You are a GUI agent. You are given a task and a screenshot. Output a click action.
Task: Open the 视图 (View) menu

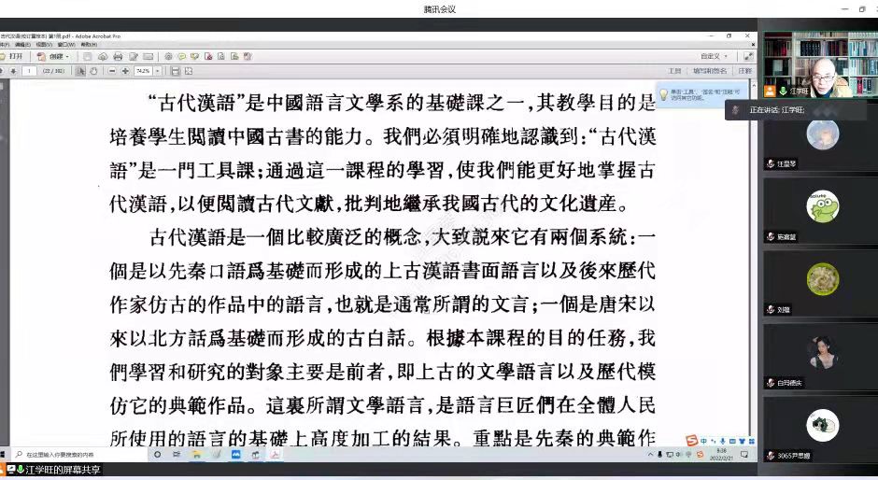[x=44, y=44]
